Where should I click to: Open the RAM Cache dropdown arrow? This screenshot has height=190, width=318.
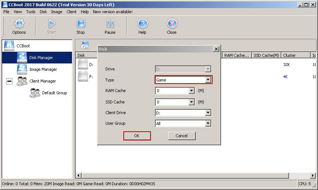(192, 91)
